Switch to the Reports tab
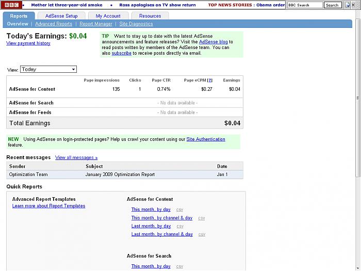 click(19, 16)
